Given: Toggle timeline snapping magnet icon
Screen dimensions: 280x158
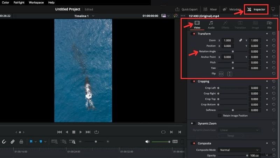Looking at the screenshot, I should (4, 142).
